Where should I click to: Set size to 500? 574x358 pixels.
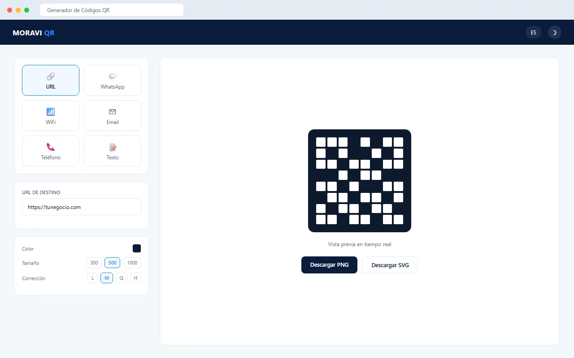[x=112, y=263]
